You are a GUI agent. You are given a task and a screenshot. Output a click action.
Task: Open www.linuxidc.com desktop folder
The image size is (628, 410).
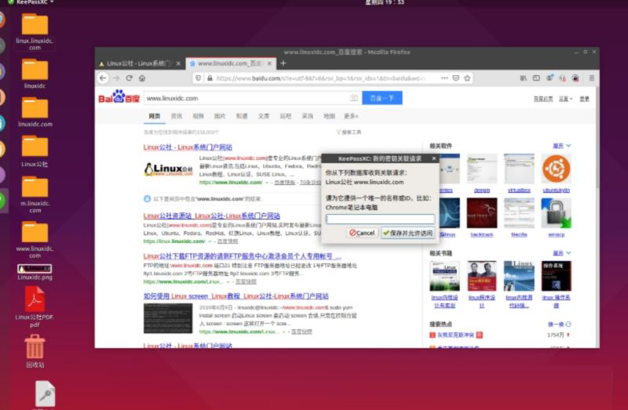(35, 240)
